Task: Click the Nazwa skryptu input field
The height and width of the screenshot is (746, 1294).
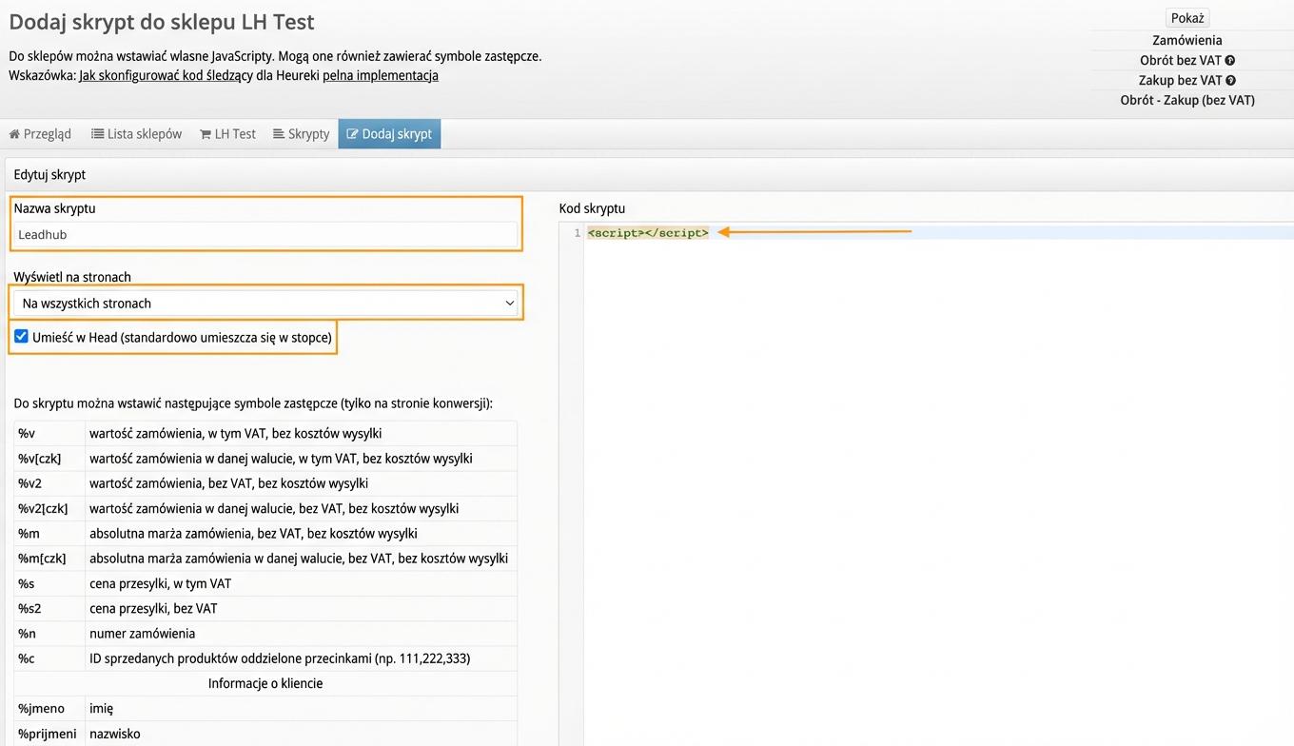Action: tap(266, 234)
